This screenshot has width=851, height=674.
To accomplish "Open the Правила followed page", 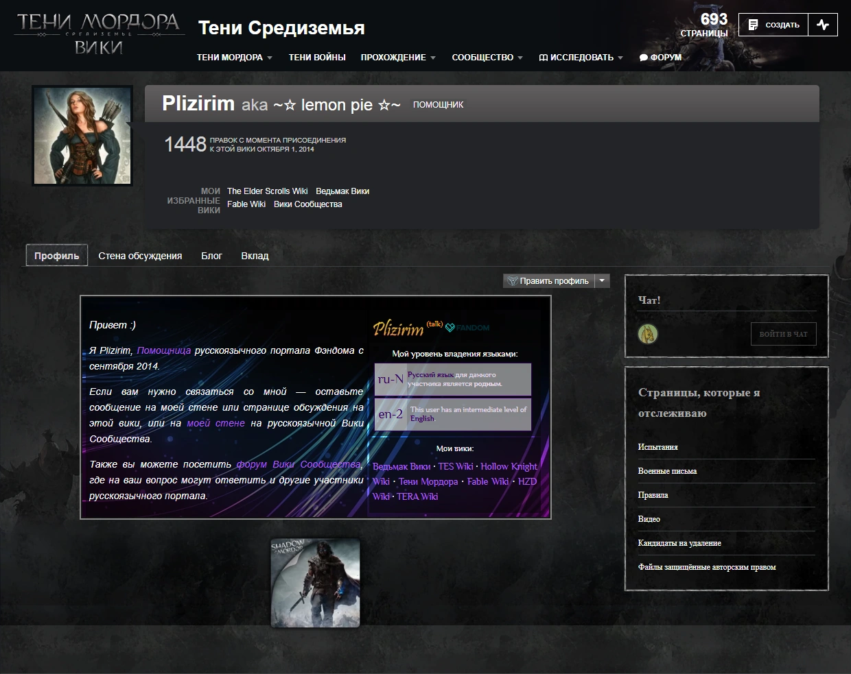I will (653, 495).
